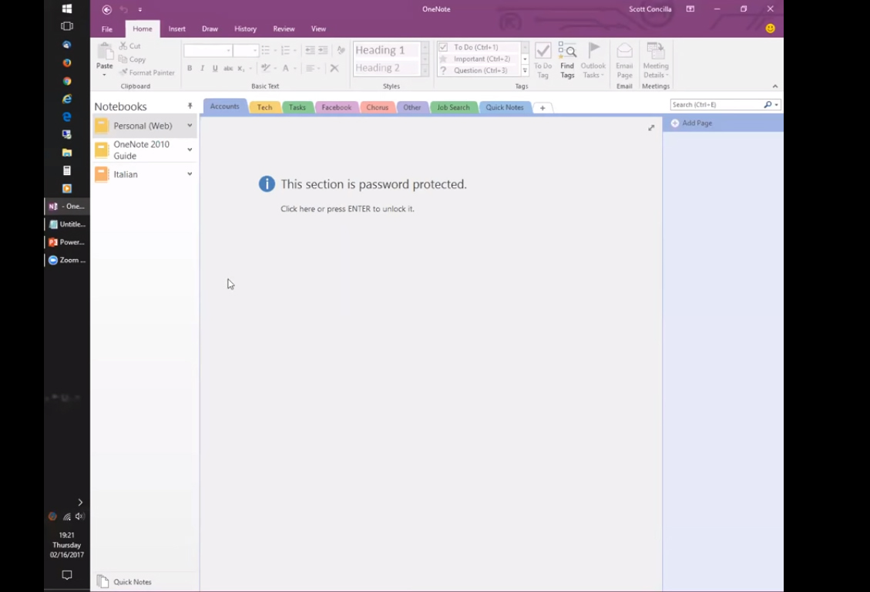Collapse the ribbon with caret arrow
The width and height of the screenshot is (870, 592).
pos(775,86)
